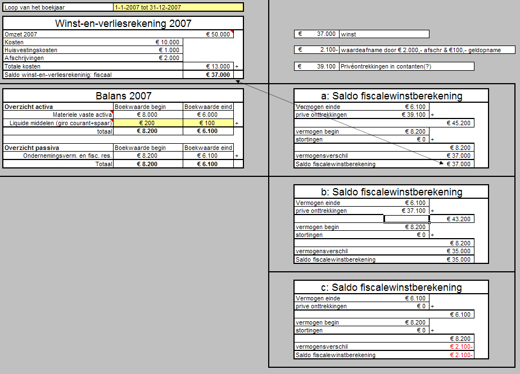Click yellow Liquide middelen eind cell € 100

coord(208,123)
